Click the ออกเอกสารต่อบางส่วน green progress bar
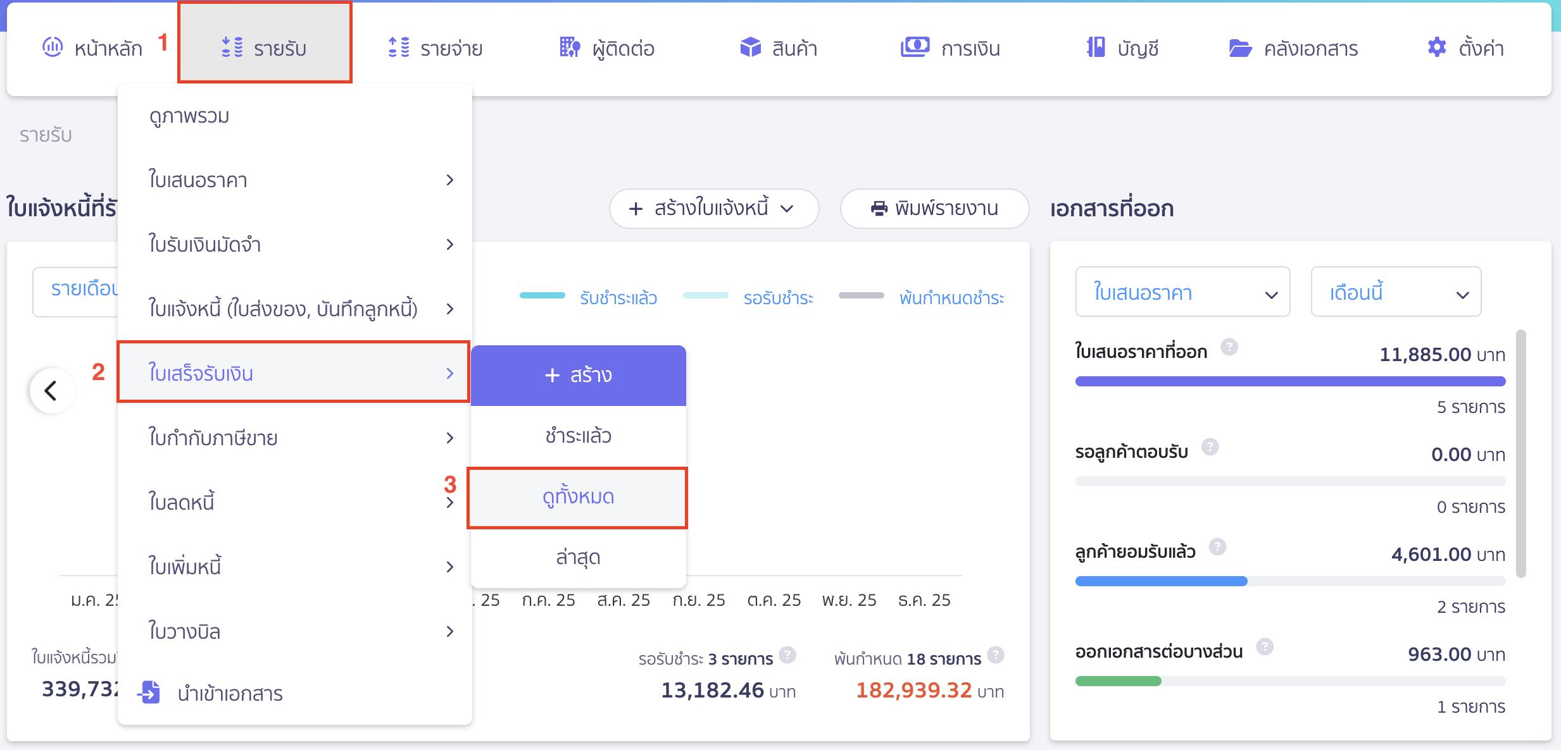This screenshot has width=1561, height=750. 1118,681
